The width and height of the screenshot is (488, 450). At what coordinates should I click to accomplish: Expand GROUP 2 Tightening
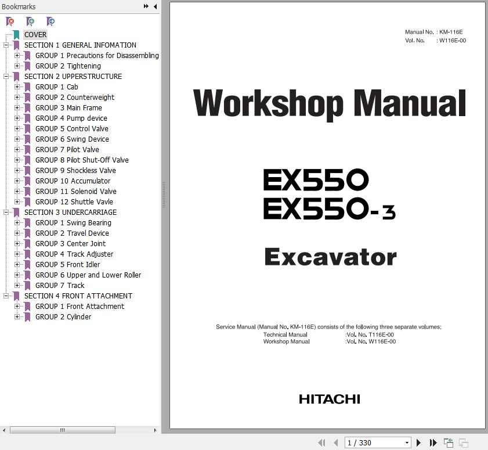point(17,66)
